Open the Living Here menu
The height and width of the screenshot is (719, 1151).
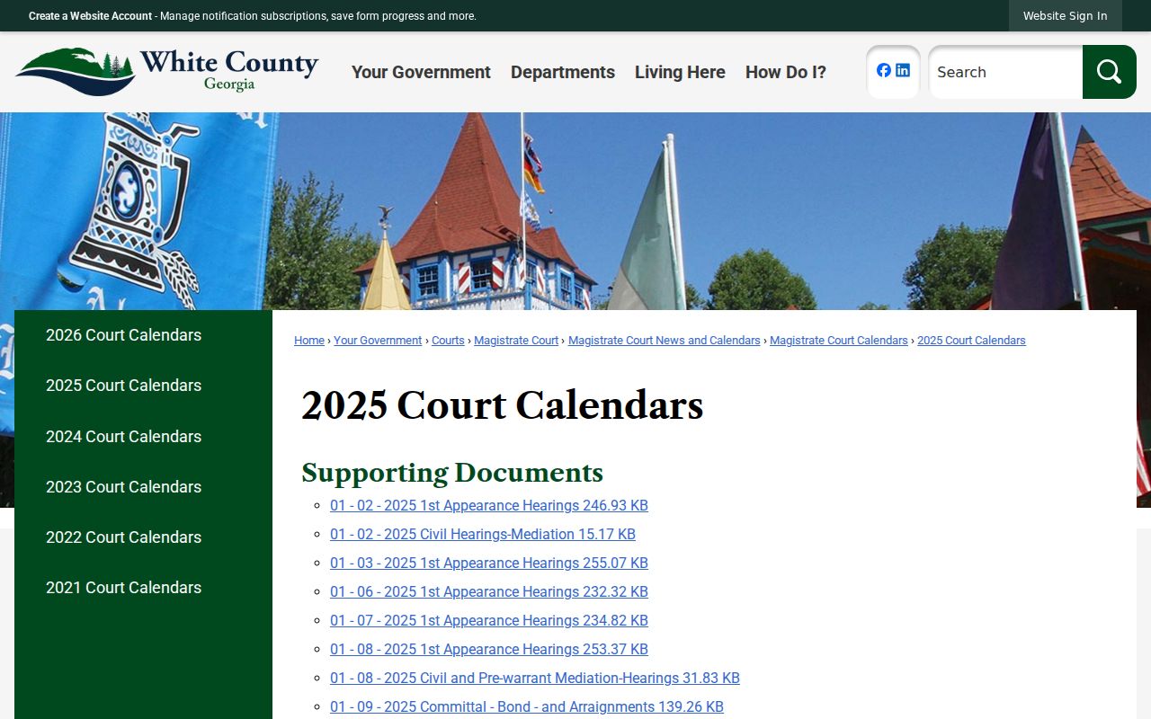pos(680,72)
